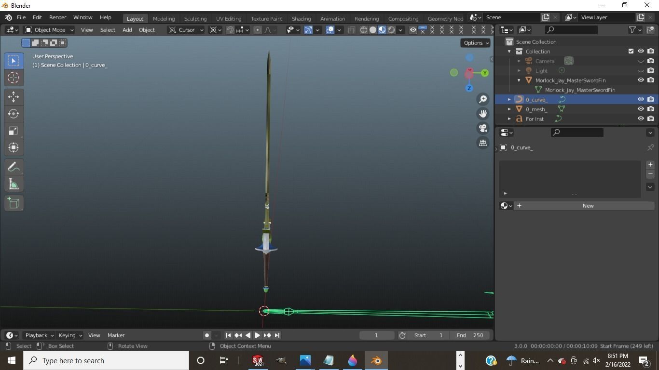The image size is (659, 370).
Task: Toggle viewport overlays display
Action: click(330, 30)
